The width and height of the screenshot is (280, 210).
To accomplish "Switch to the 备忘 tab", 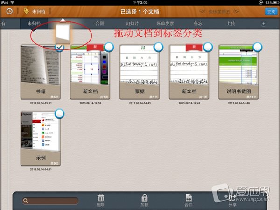I will click(198, 23).
